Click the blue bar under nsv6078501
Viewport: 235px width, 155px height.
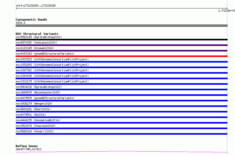pyautogui.click(x=121, y=117)
